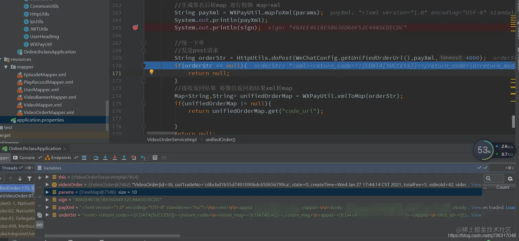Select frame 'oke:498, Method' in Frames list
The width and height of the screenshot is (519, 241).
click(x=17, y=226)
